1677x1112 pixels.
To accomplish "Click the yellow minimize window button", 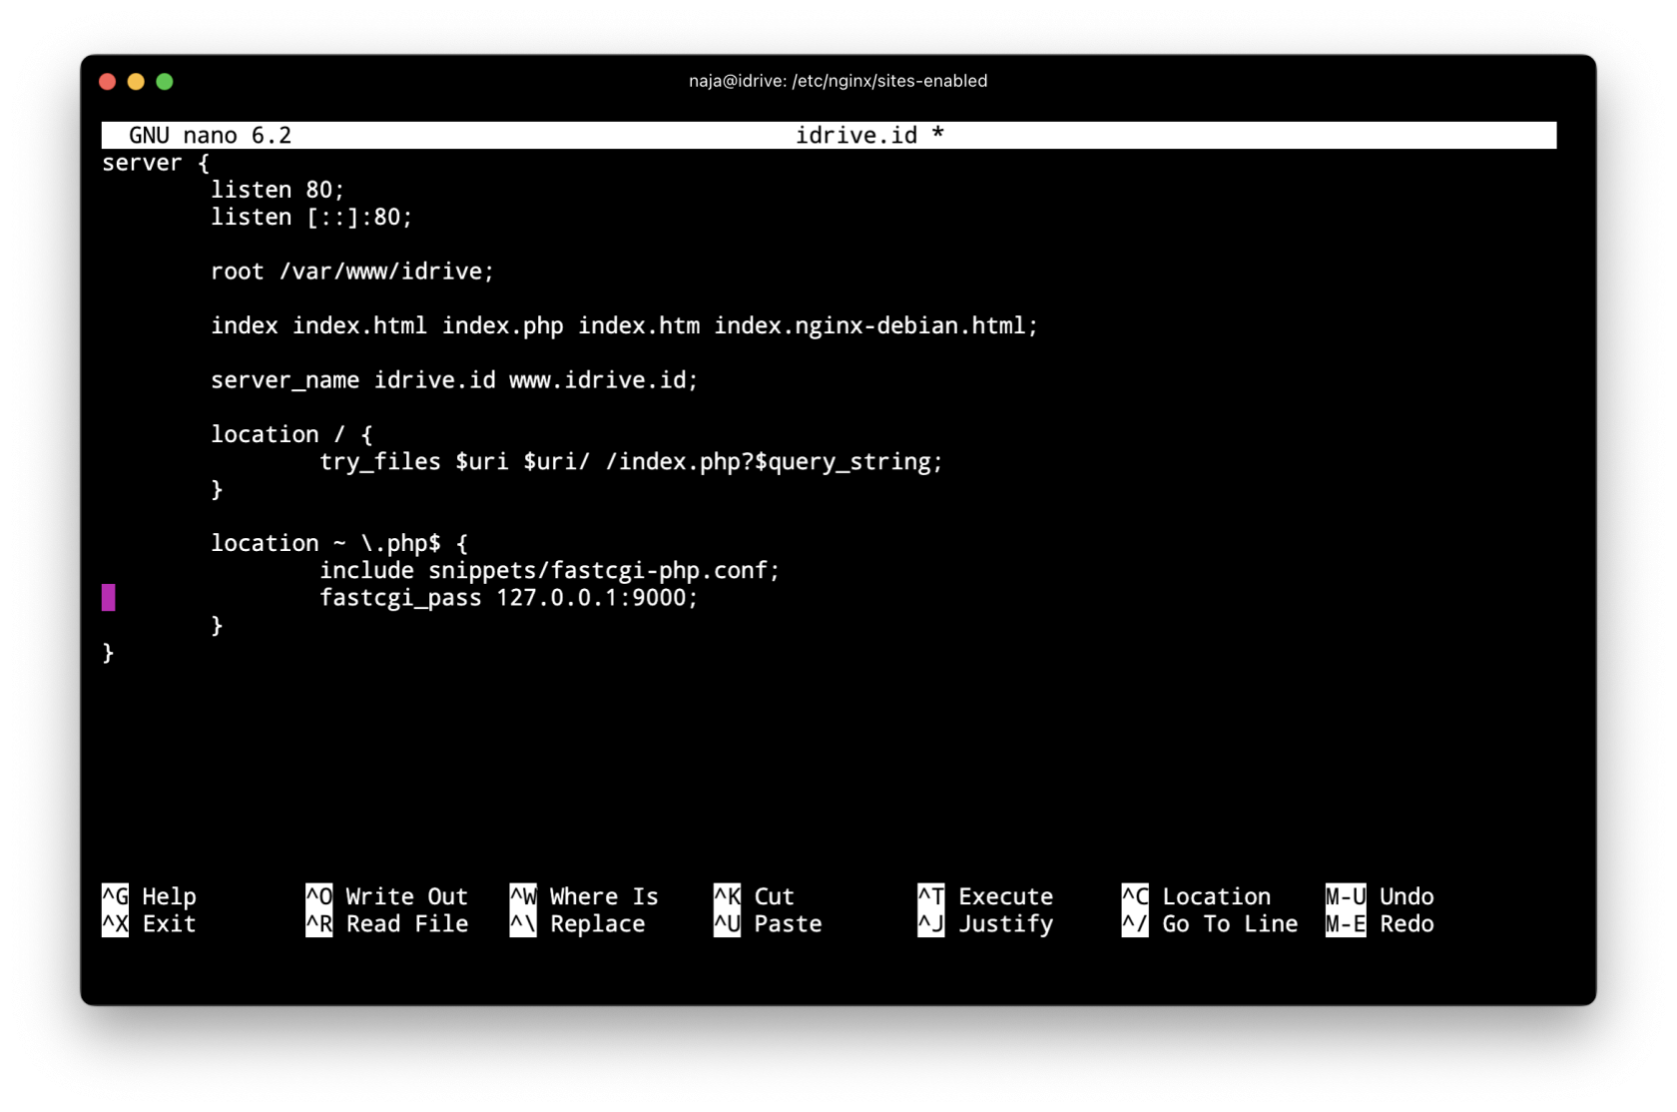I will point(136,82).
